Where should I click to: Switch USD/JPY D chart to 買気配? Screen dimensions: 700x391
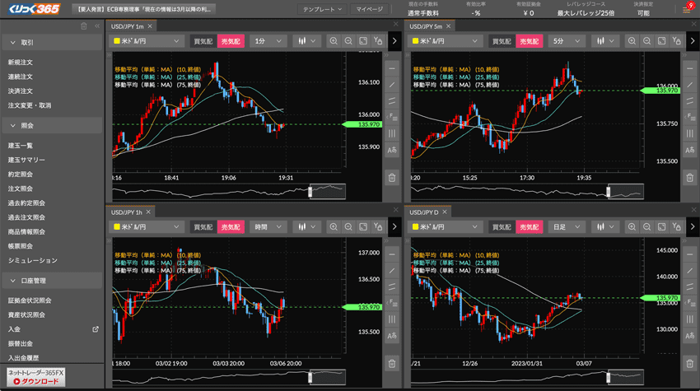click(501, 226)
